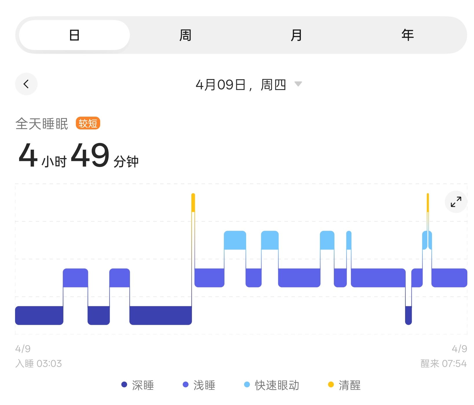The width and height of the screenshot is (474, 405).
Task: Click the 快速眼动 (REM) legend dot
Action: pos(246,385)
